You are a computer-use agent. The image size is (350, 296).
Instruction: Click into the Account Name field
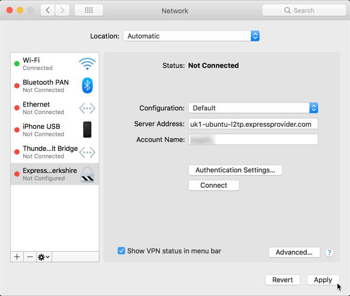click(253, 139)
